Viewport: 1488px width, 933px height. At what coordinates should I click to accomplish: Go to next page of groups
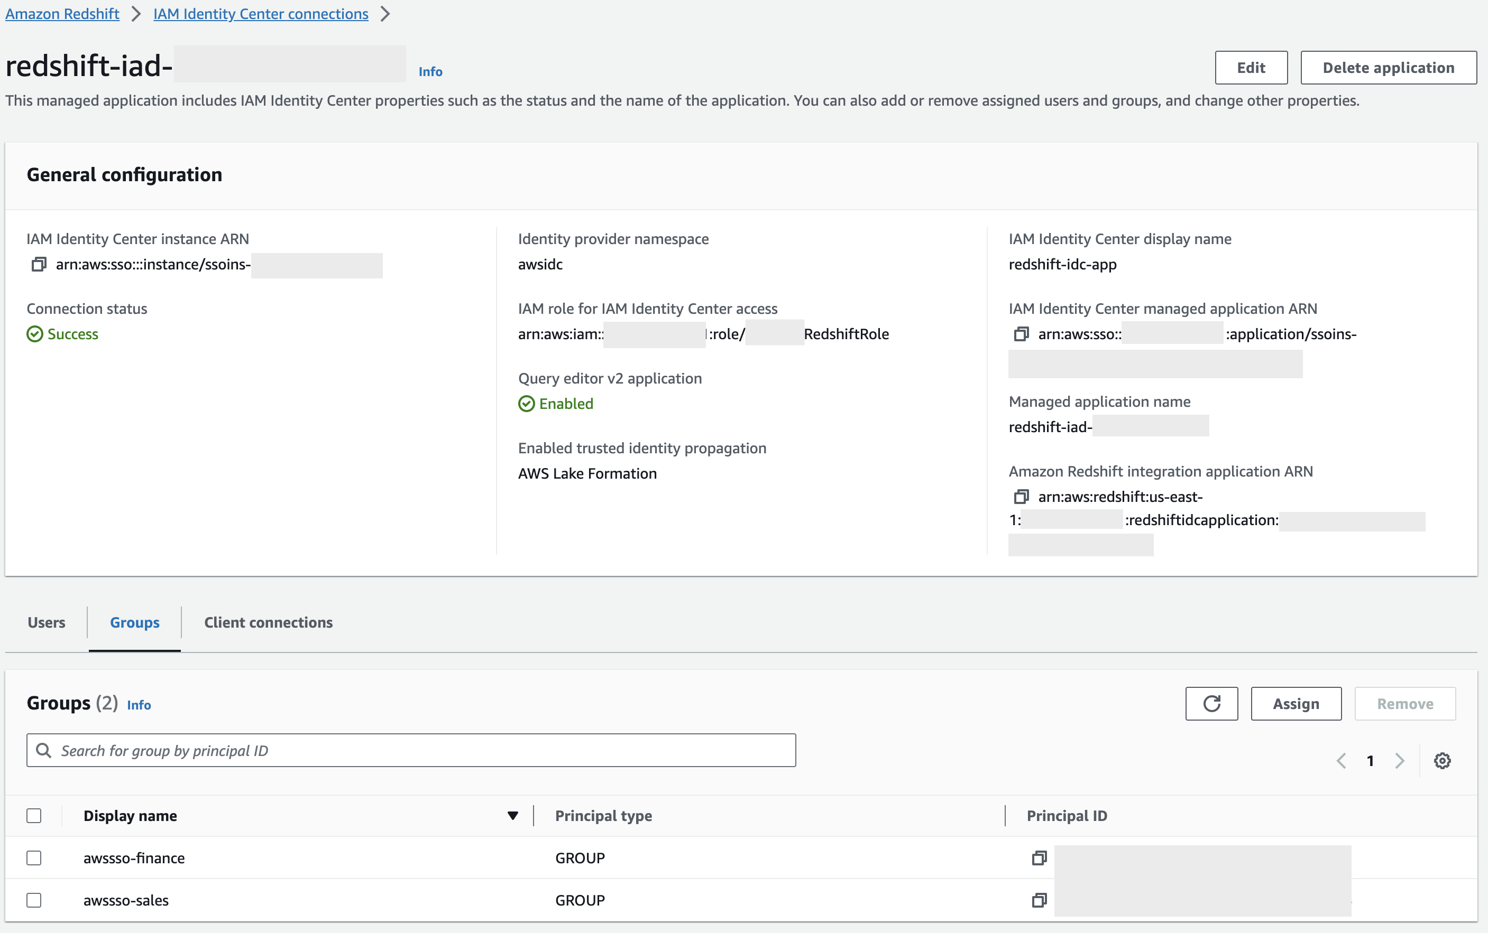pos(1400,760)
